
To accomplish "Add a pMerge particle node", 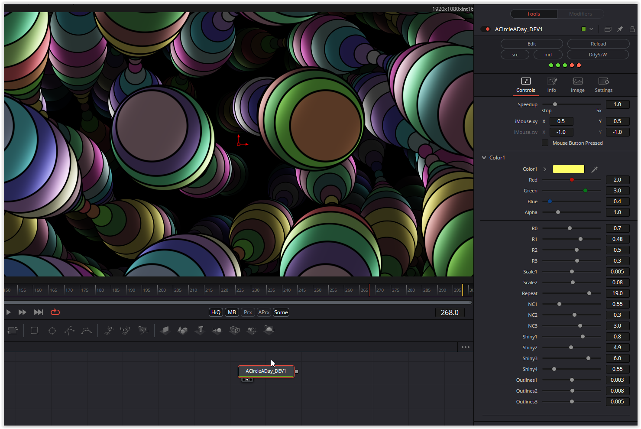I will point(126,331).
